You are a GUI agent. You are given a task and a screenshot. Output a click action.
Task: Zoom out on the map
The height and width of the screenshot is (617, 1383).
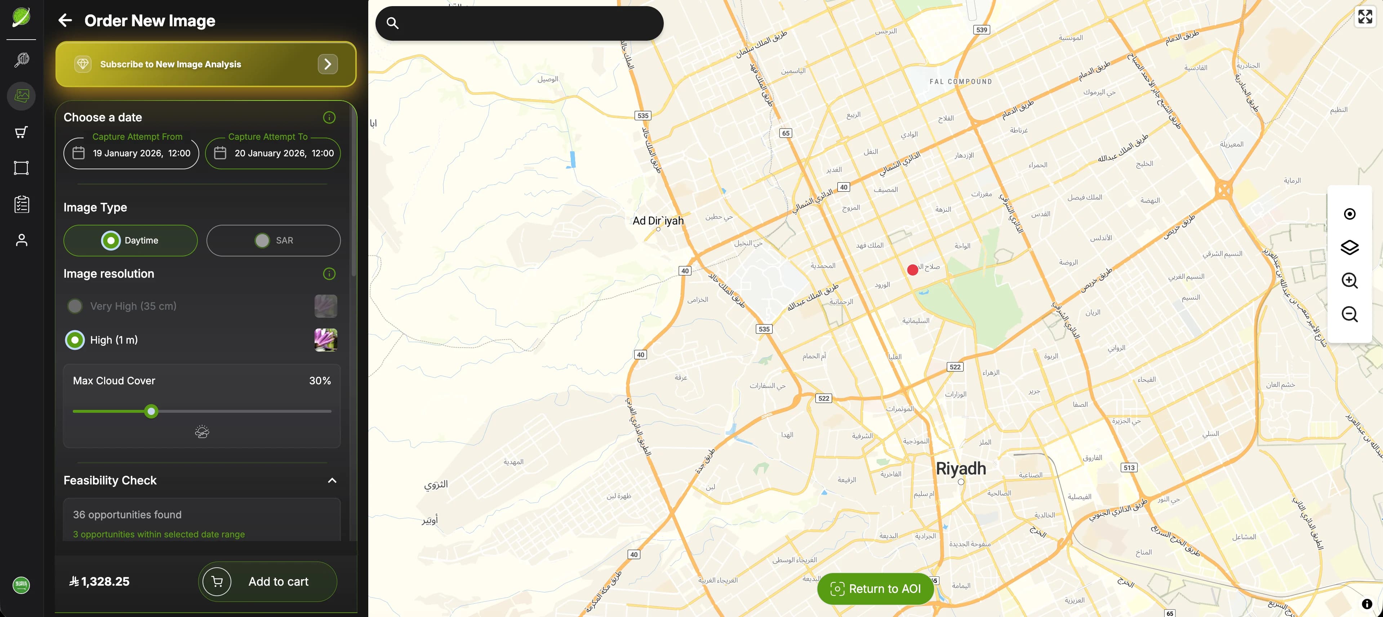(1349, 314)
